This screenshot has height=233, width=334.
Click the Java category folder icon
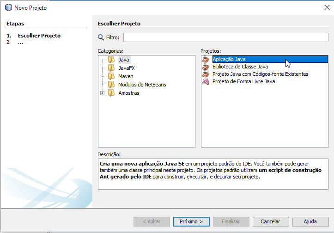111,60
